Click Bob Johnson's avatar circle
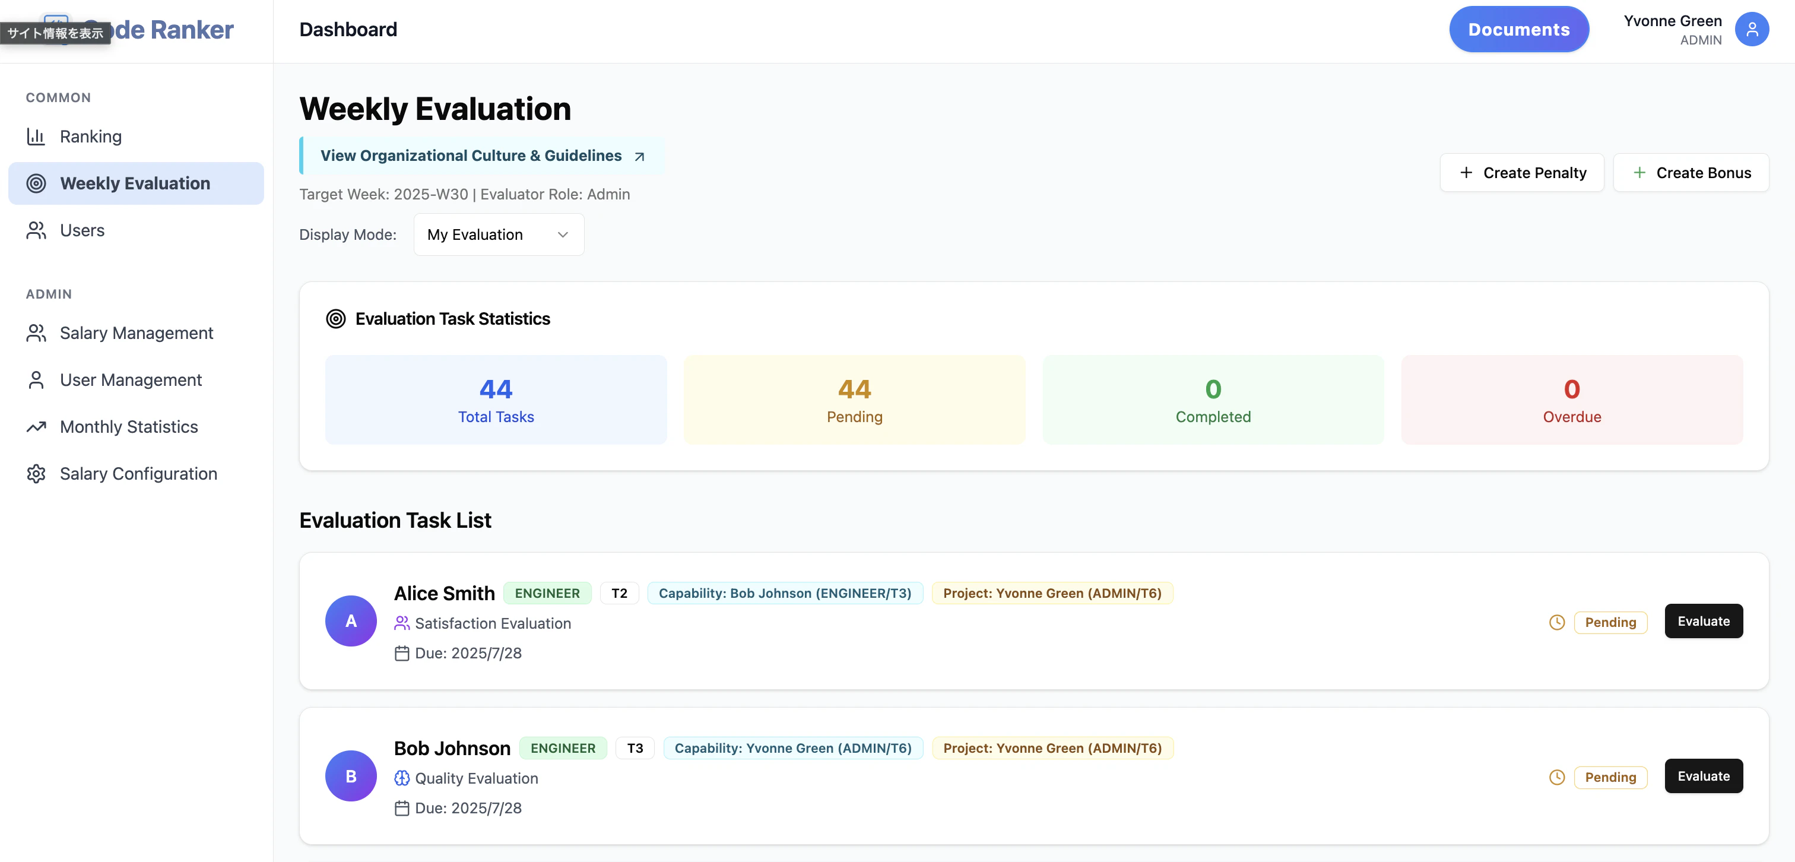1795x862 pixels. [x=350, y=775]
